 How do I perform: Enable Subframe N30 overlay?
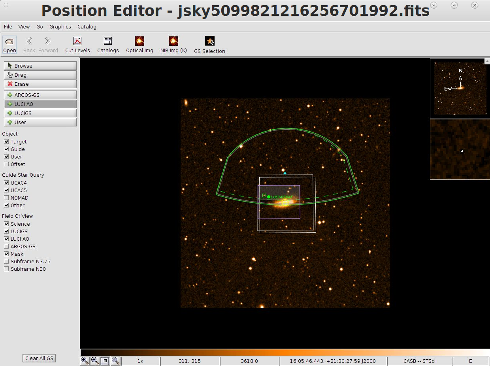coord(6,269)
